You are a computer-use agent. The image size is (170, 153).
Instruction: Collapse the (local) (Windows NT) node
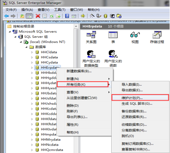coord(21,42)
